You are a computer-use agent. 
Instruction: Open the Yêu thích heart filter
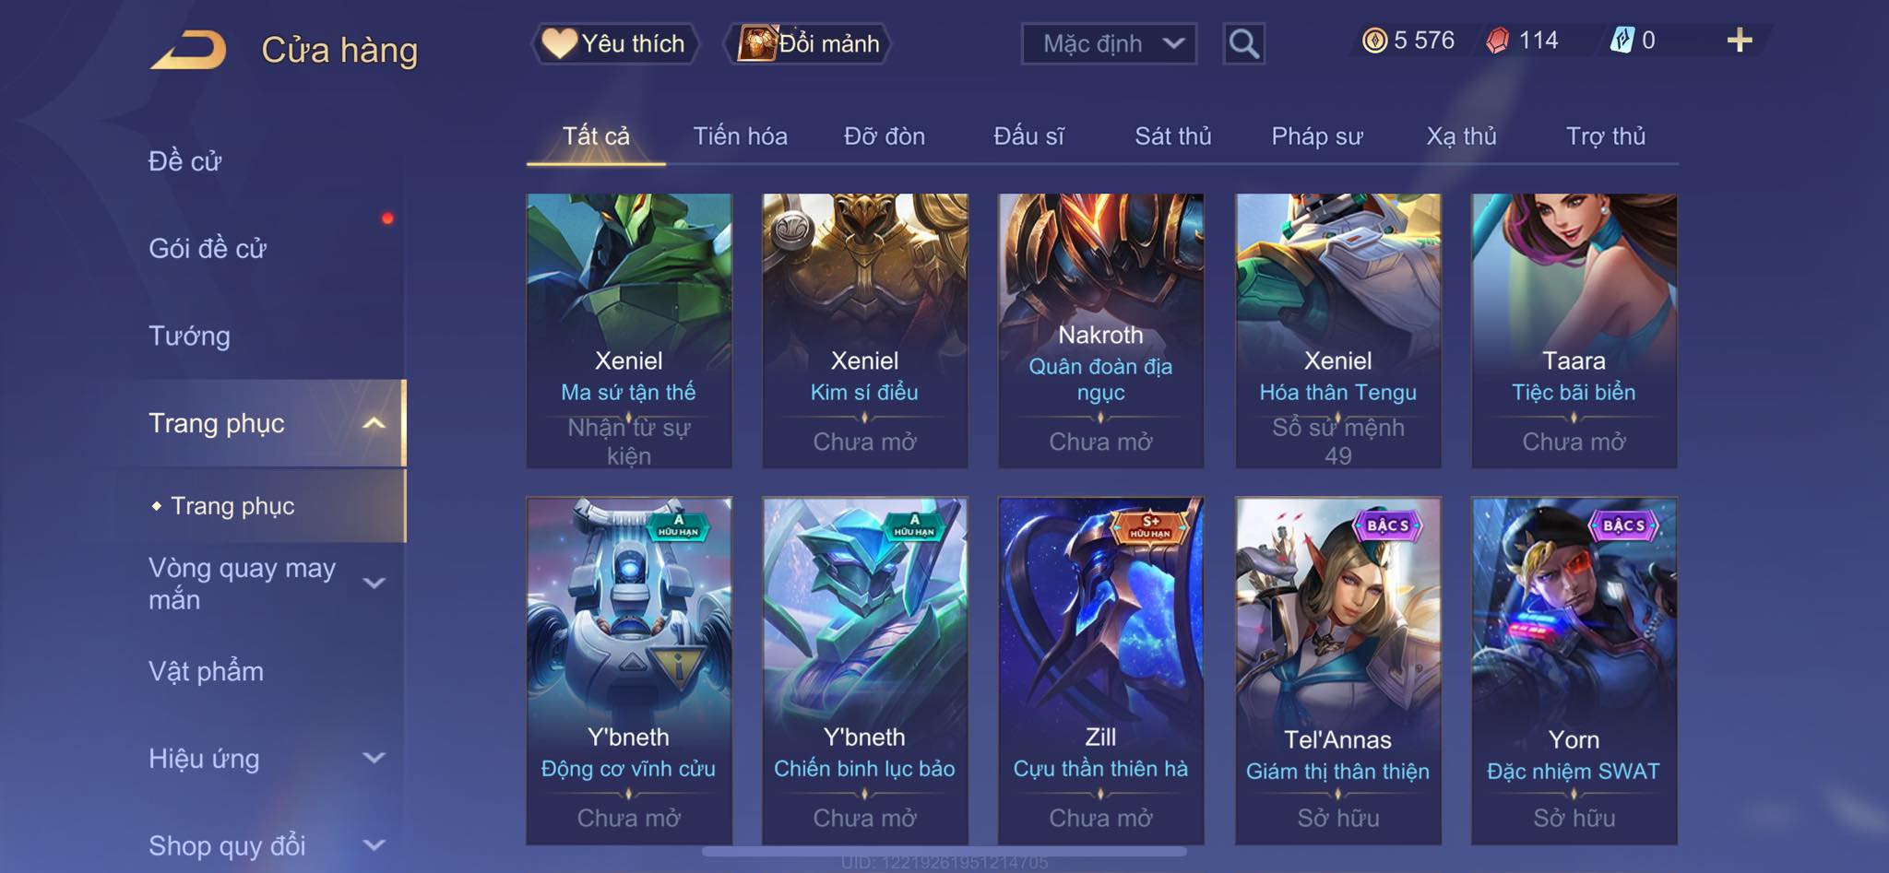coord(614,43)
